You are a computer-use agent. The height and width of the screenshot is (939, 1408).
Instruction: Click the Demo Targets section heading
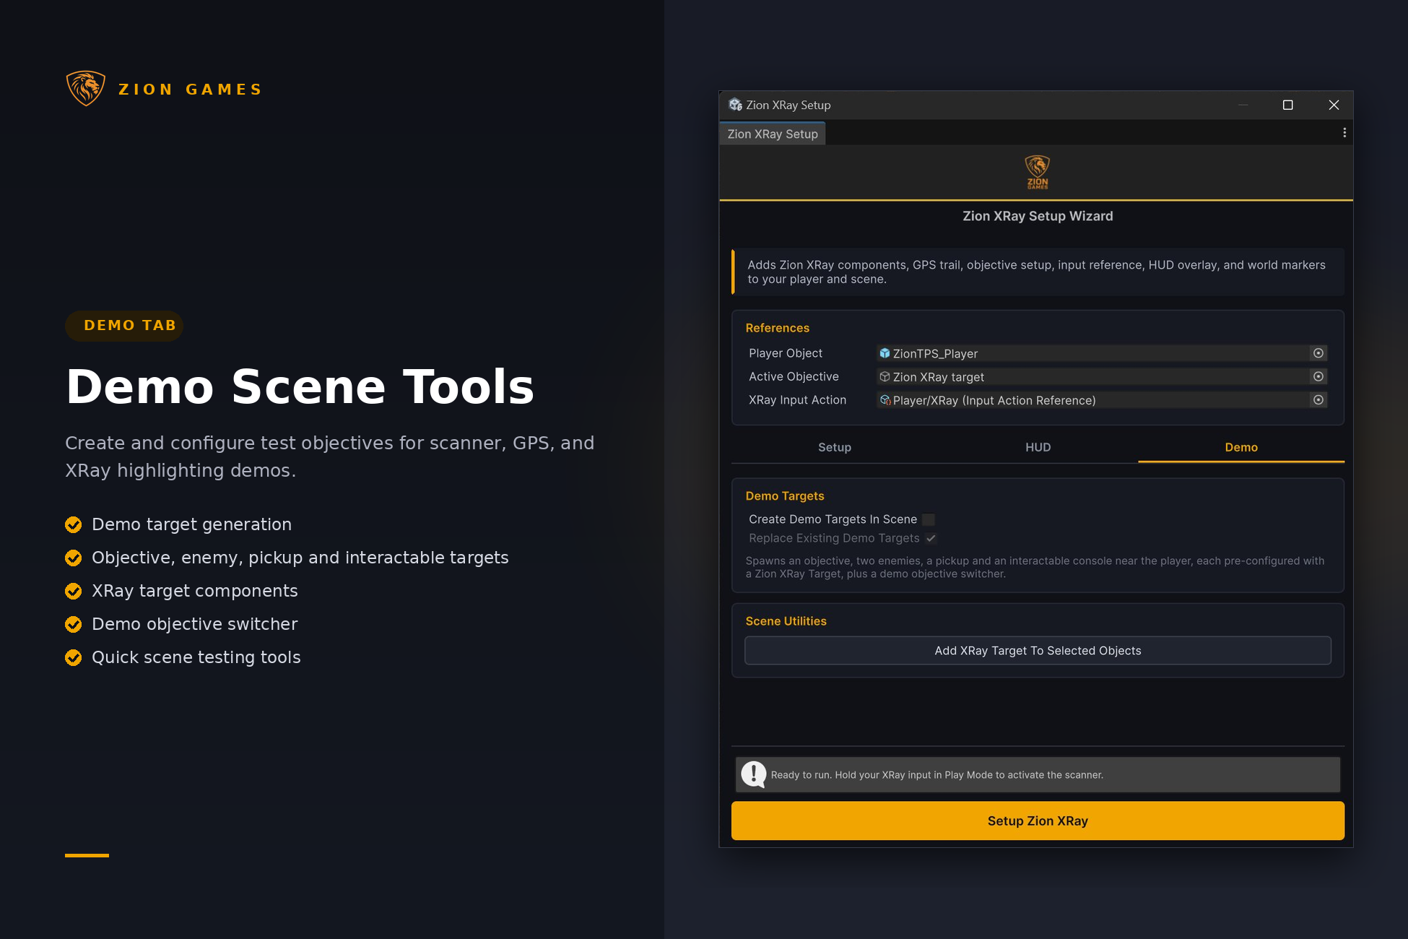click(x=784, y=496)
